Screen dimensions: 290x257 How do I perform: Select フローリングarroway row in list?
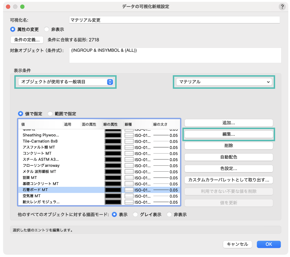(41, 166)
